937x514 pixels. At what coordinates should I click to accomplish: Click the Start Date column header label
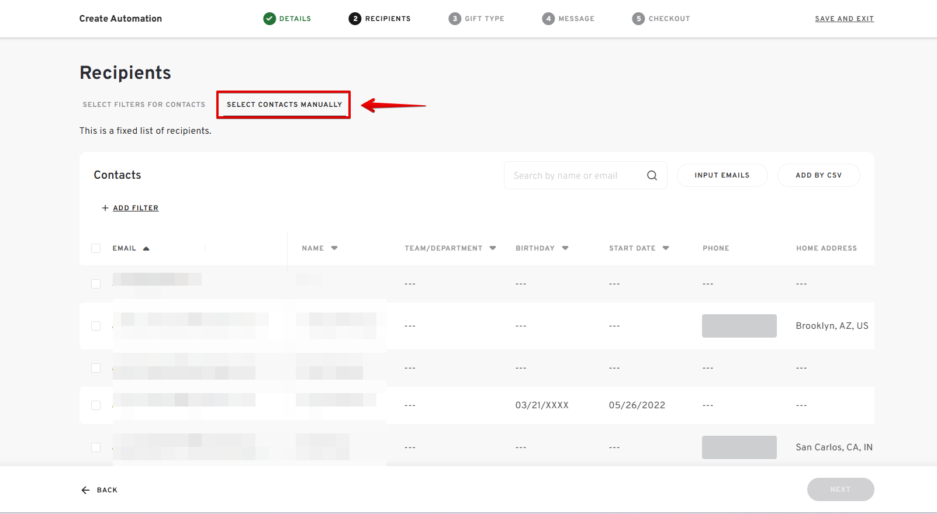632,248
